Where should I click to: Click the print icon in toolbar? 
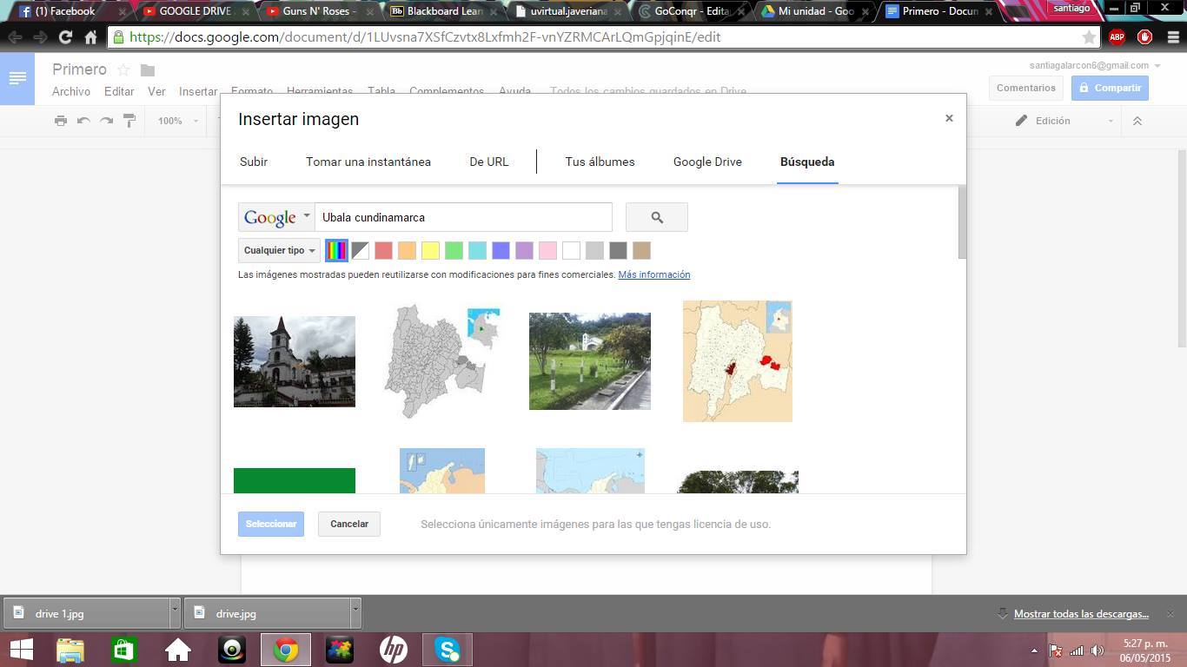(61, 121)
